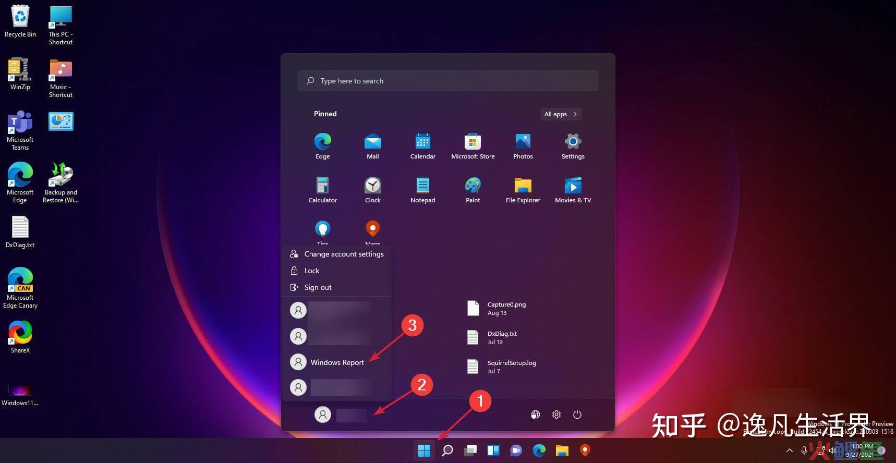Image resolution: width=896 pixels, height=463 pixels.
Task: Open the settings gear near power button
Action: point(556,415)
